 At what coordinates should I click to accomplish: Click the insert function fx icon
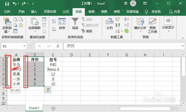tap(58, 46)
